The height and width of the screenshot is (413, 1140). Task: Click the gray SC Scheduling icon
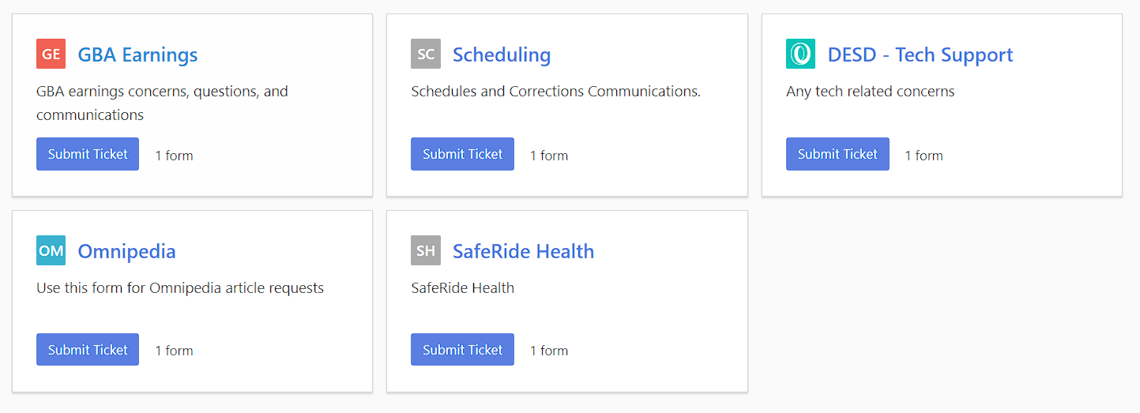[425, 54]
